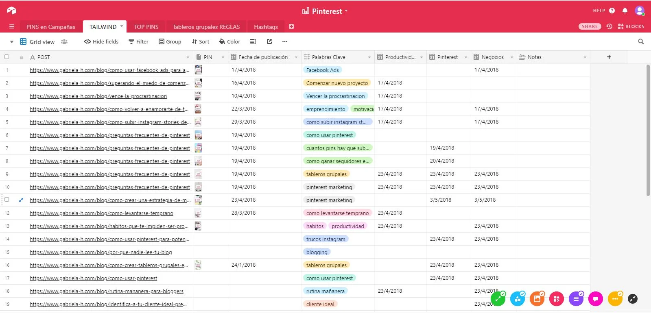Open the como-usar-pinterest link in row 17
The image size is (651, 313).
click(x=93, y=278)
